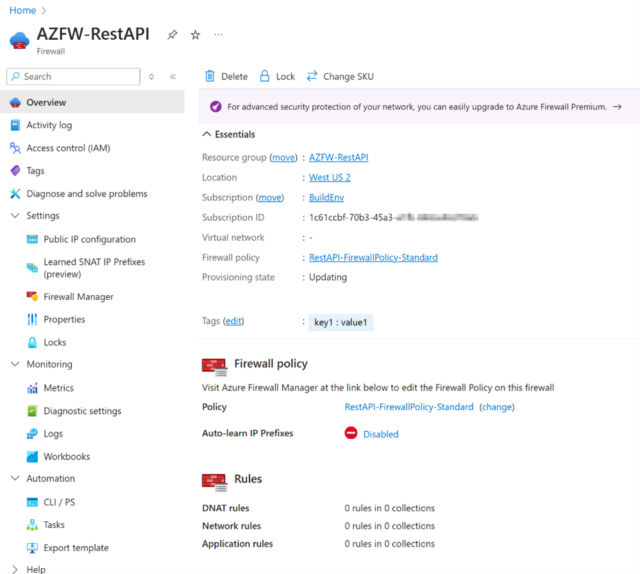Click the DNAT rules label
640x574 pixels.
(x=226, y=508)
